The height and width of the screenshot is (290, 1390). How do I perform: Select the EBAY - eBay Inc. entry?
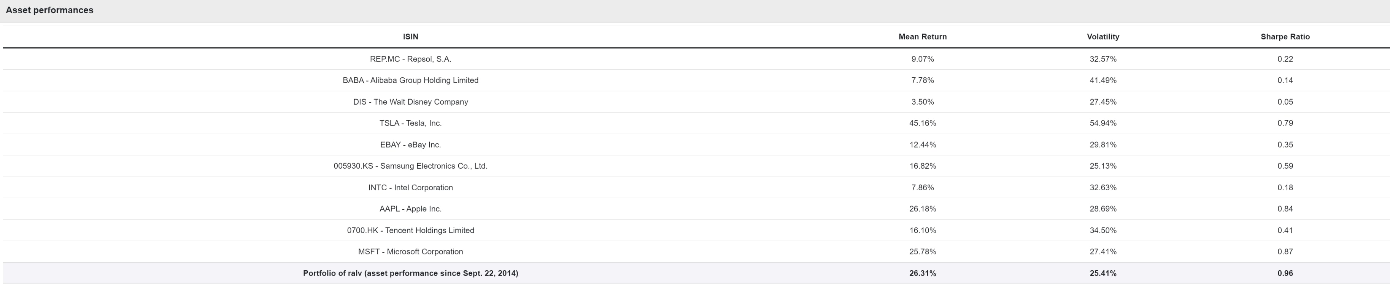(x=696, y=145)
